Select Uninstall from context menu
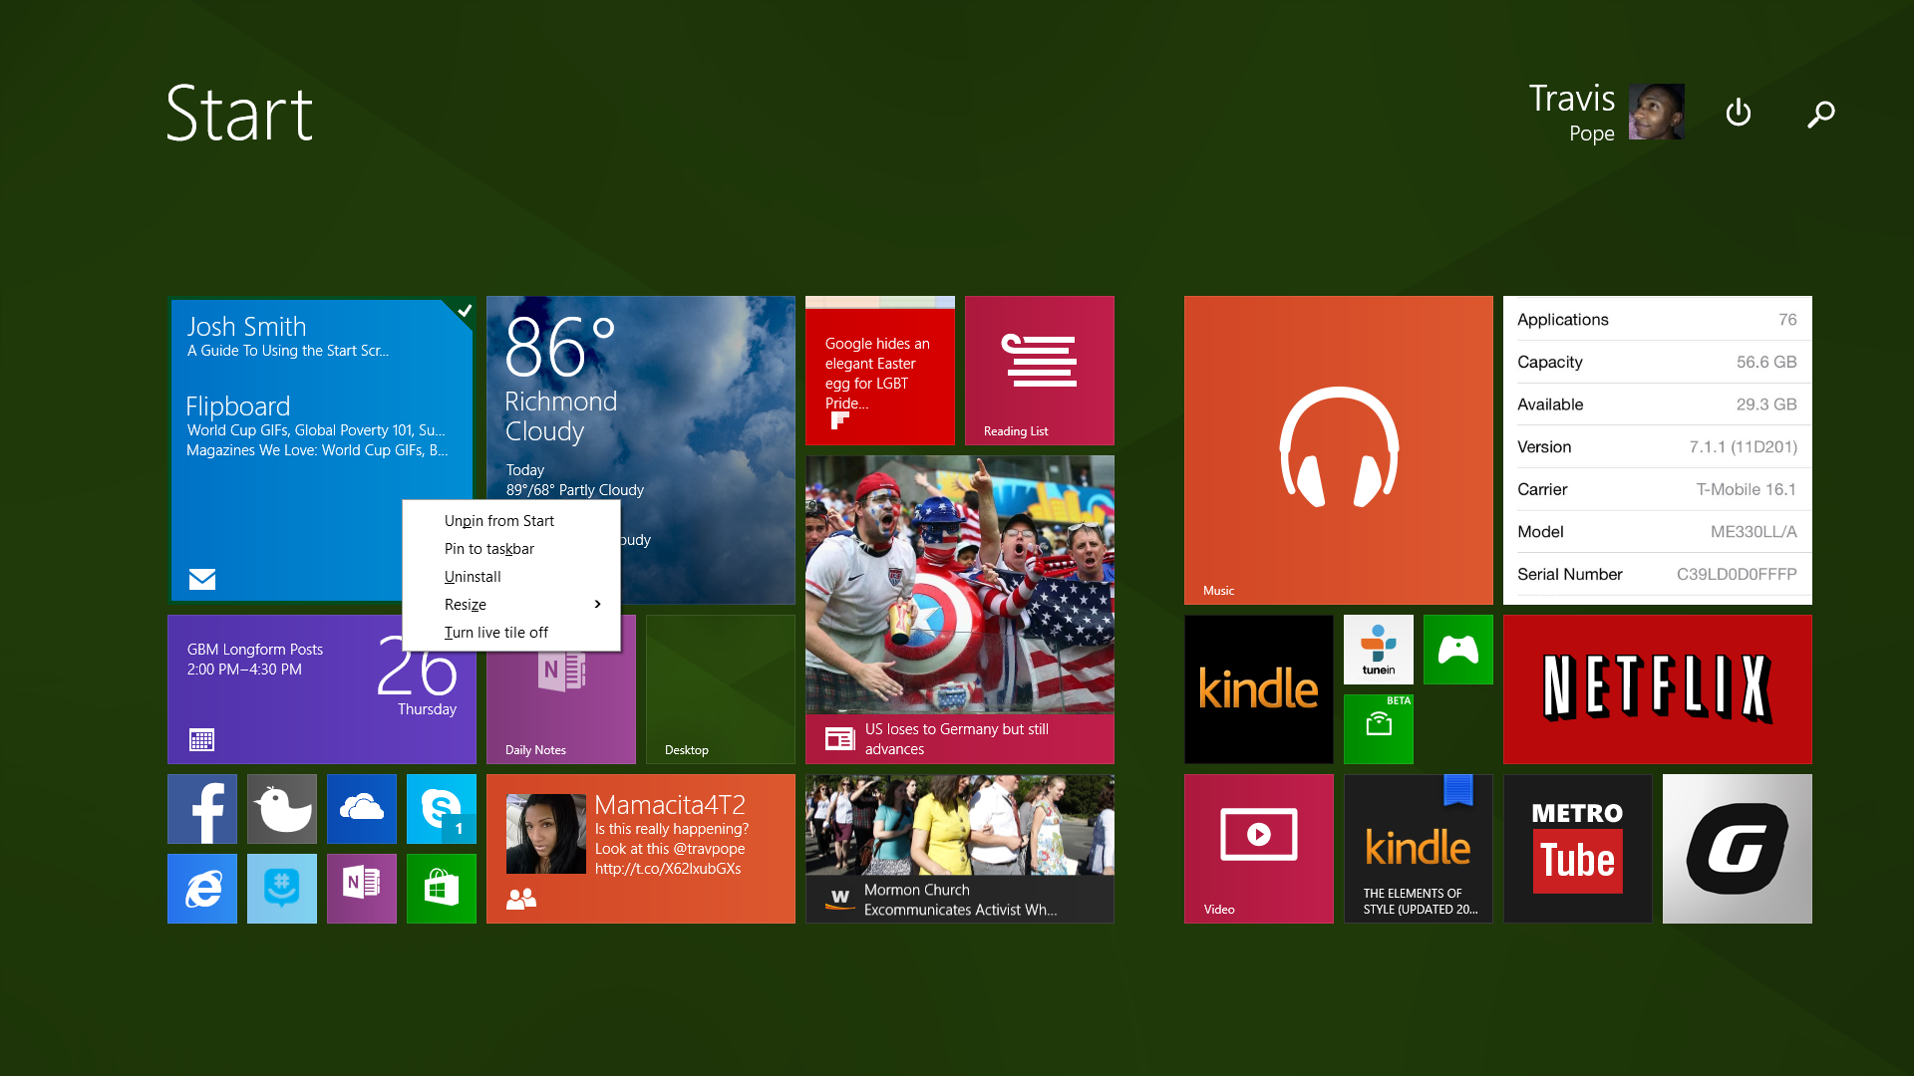The image size is (1914, 1076). point(511,577)
